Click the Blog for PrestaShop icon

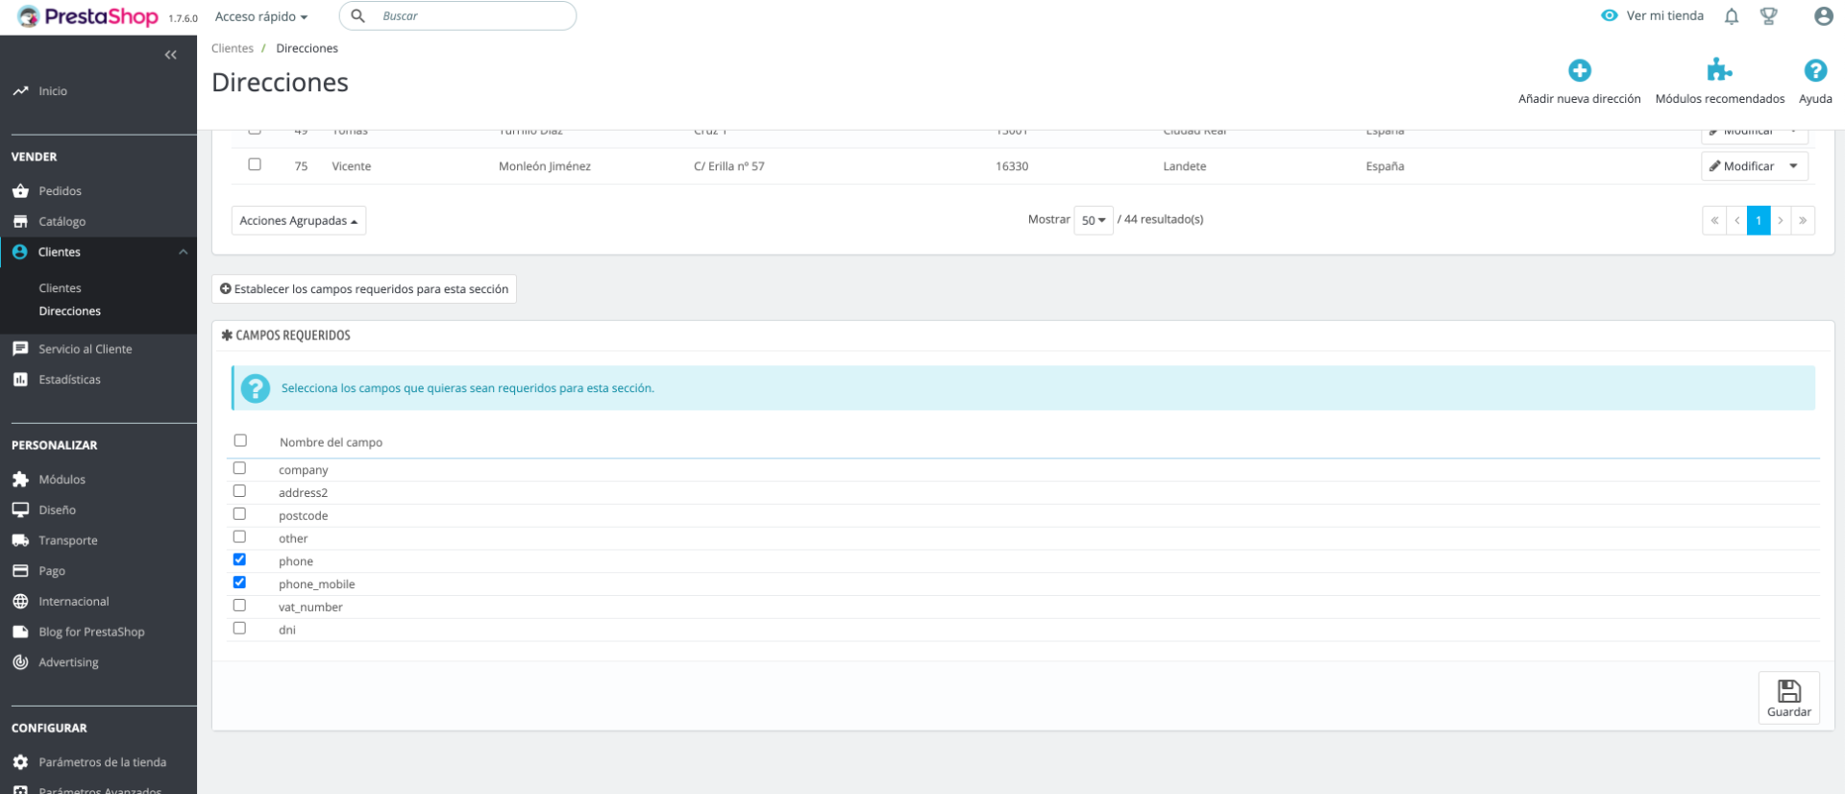click(20, 633)
